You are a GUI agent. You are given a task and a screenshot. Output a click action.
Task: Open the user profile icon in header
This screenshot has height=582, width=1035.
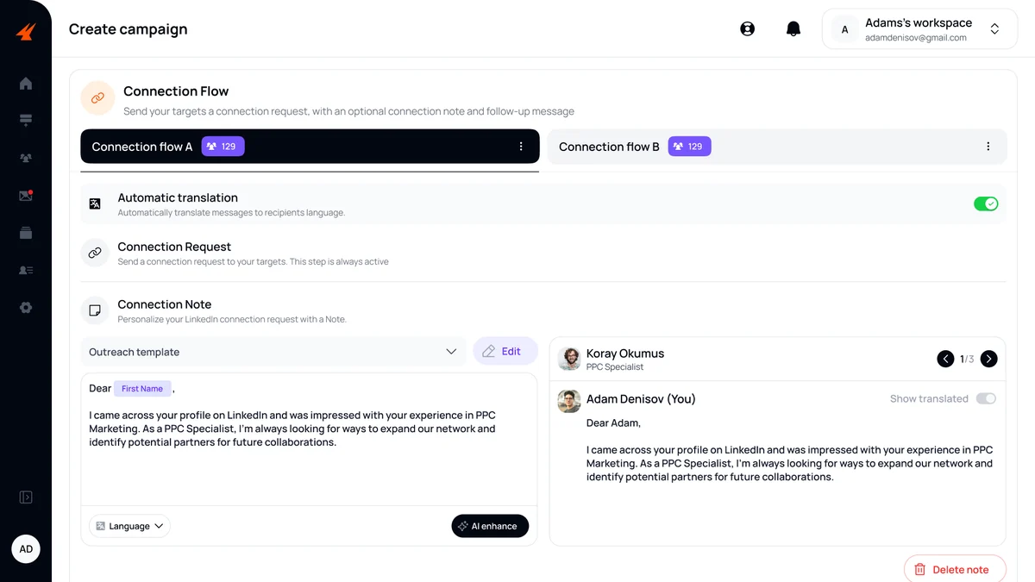(747, 29)
